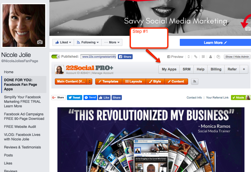Open the Billing tab

(216, 69)
